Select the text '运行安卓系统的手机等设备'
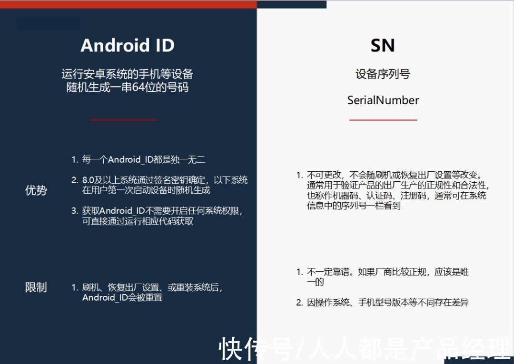The height and width of the screenshot is (364, 514). point(127,74)
